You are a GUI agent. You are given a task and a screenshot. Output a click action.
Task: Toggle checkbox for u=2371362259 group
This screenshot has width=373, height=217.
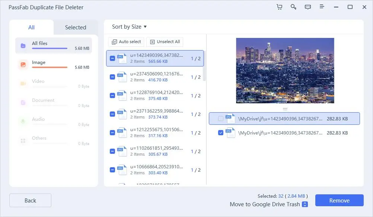[112, 114]
